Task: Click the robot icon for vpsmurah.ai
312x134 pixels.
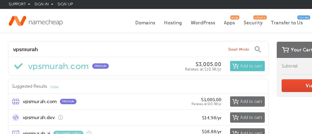Action: (16, 132)
